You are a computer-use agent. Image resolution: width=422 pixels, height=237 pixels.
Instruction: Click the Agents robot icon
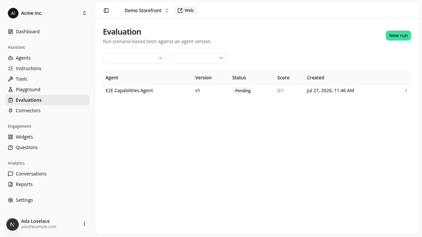tap(11, 58)
